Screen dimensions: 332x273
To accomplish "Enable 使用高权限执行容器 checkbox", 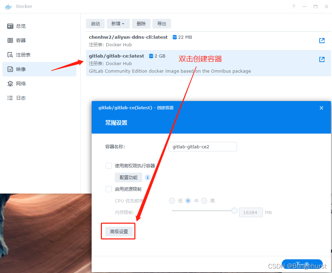I will [x=108, y=165].
